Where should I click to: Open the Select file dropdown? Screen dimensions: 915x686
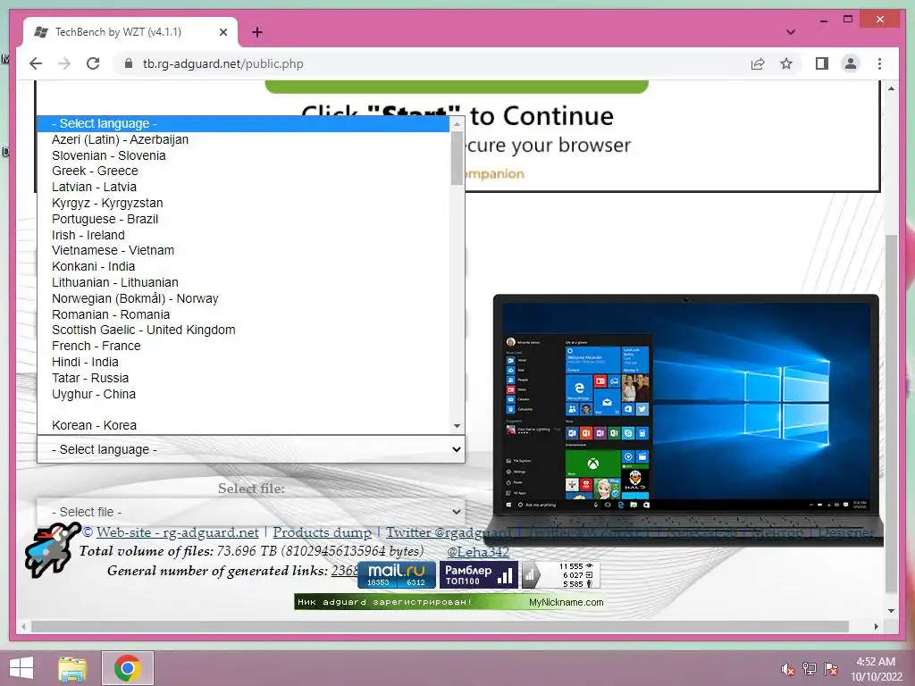(x=251, y=512)
